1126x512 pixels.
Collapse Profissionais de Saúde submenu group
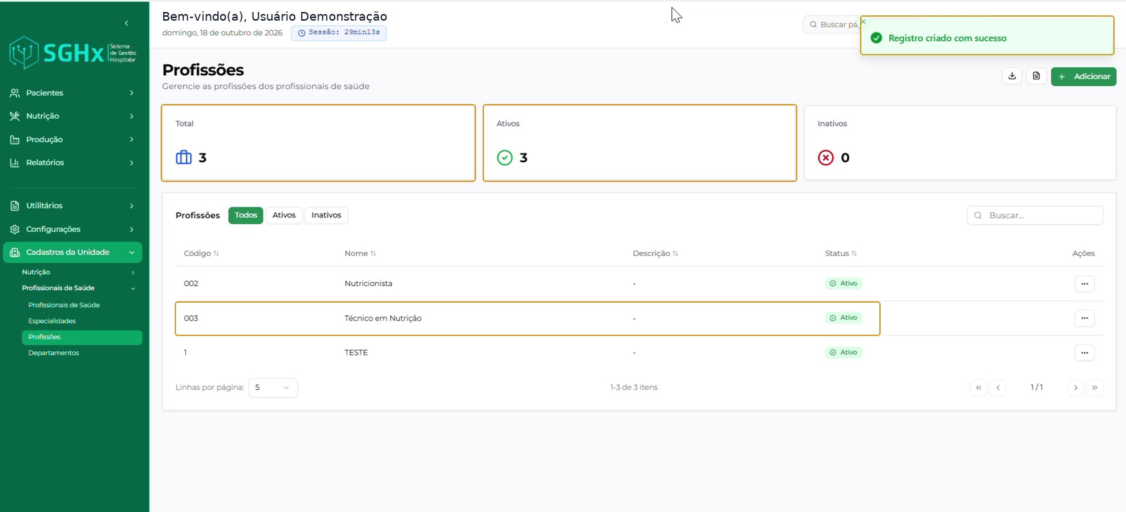point(79,288)
